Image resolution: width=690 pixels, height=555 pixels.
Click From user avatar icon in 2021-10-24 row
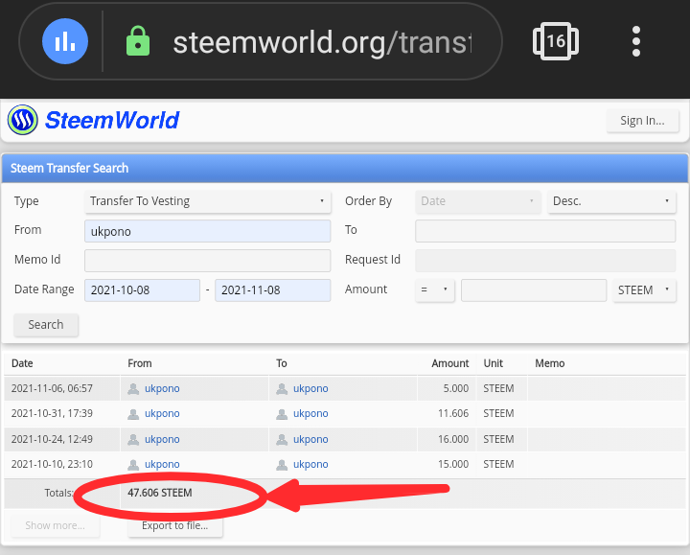point(133,439)
